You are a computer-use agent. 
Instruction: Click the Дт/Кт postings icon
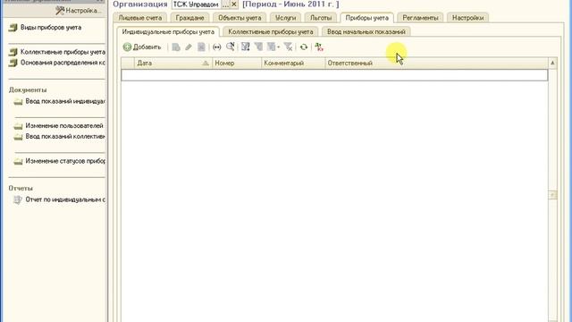[x=319, y=47]
